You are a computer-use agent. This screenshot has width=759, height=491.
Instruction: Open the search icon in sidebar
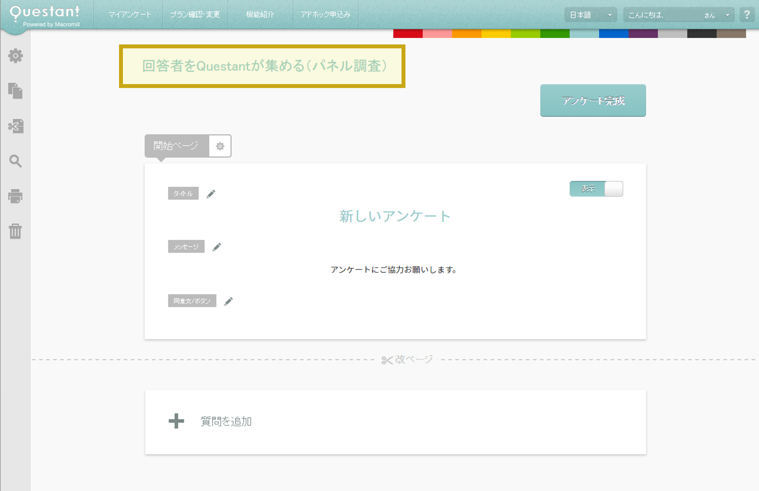click(16, 162)
